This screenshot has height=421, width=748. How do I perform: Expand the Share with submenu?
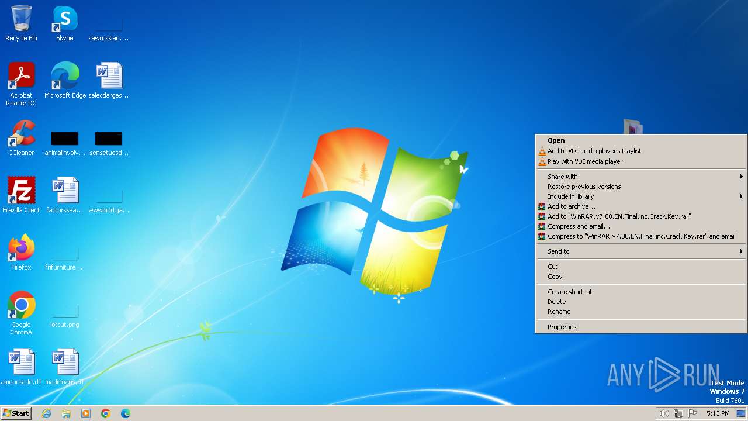[641, 177]
